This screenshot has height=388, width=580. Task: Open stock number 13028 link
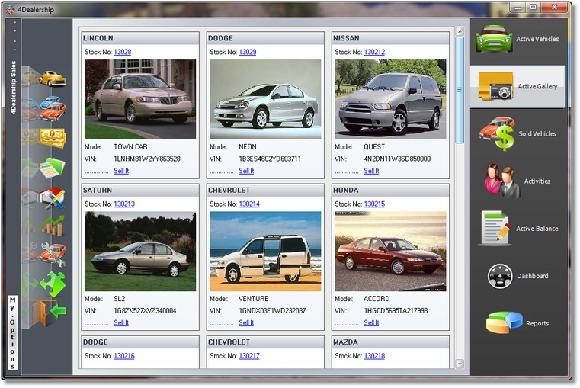coord(122,53)
